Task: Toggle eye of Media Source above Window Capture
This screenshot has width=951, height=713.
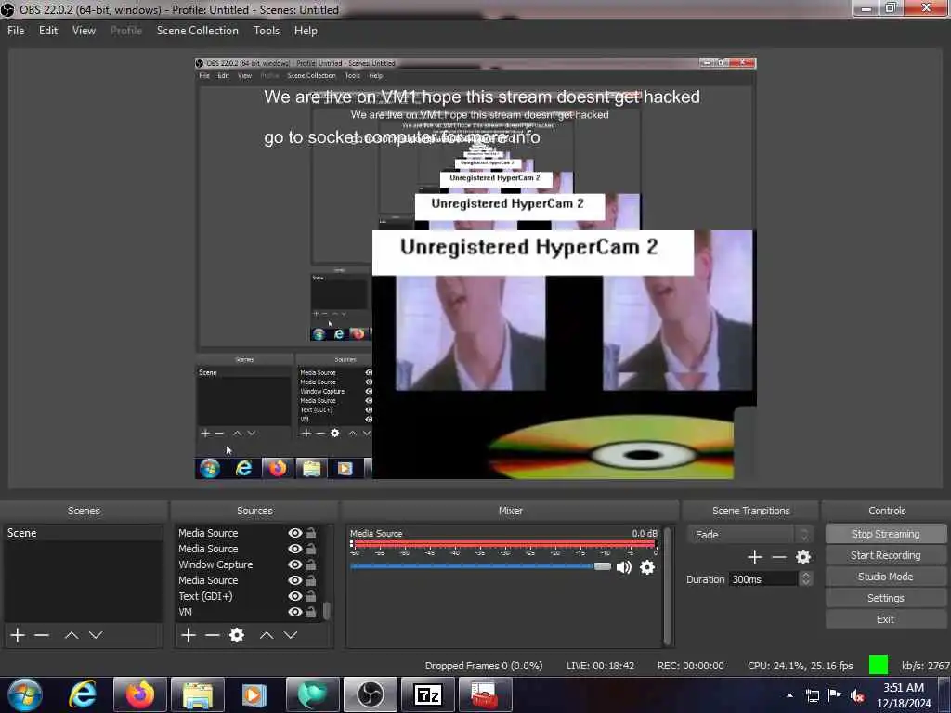Action: point(294,549)
